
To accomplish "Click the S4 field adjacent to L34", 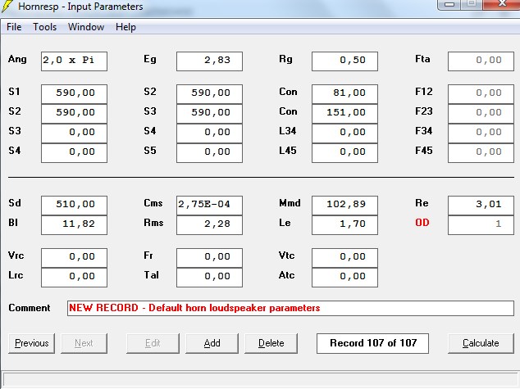I will [x=209, y=133].
